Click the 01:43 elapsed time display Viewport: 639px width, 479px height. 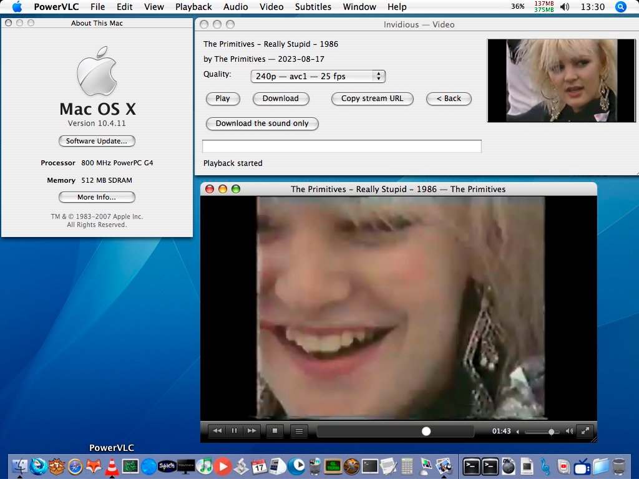(x=501, y=431)
